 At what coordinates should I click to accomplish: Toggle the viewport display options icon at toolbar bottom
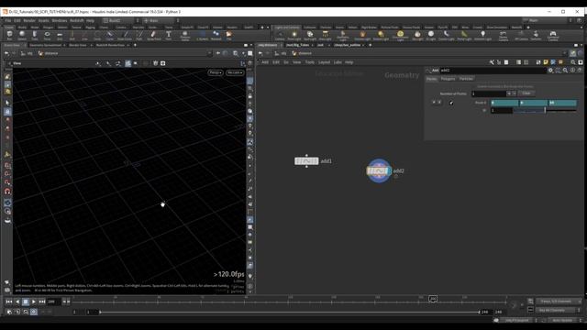pos(250,286)
